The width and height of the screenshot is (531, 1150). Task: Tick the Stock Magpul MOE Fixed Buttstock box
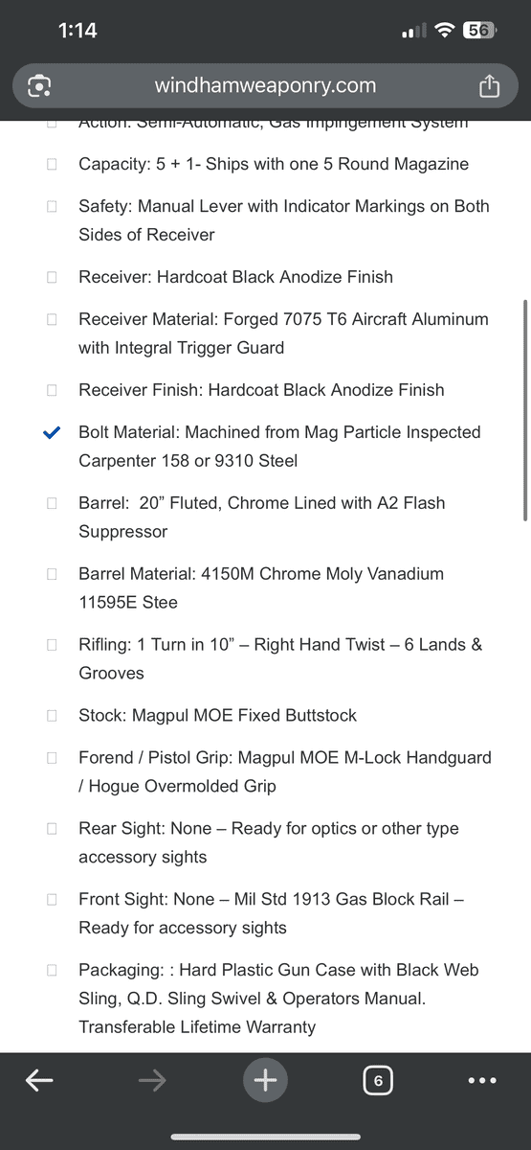(52, 716)
